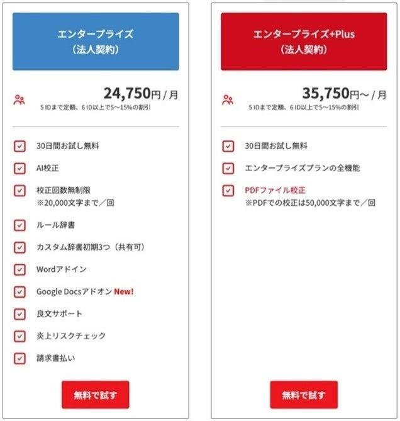
Task: Click the users icon beside 24,750円 price
Action: click(19, 99)
